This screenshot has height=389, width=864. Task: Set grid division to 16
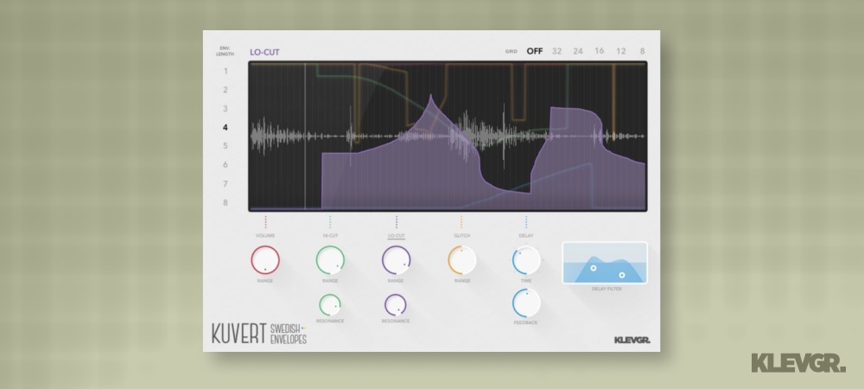(x=600, y=51)
